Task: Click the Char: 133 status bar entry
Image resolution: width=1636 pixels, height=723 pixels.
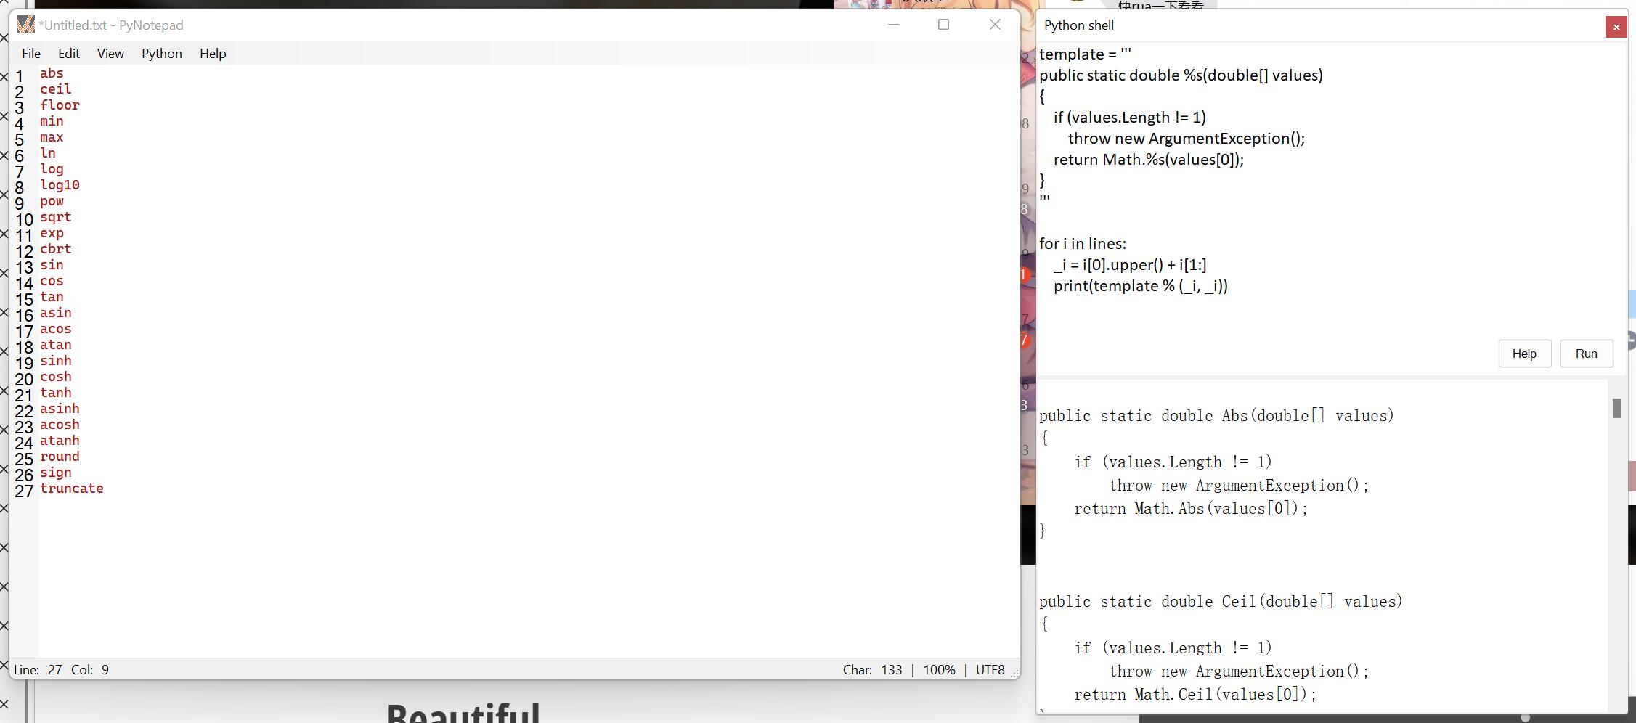Action: click(873, 670)
